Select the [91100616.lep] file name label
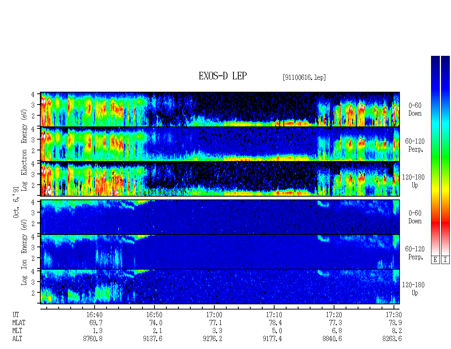 304,77
